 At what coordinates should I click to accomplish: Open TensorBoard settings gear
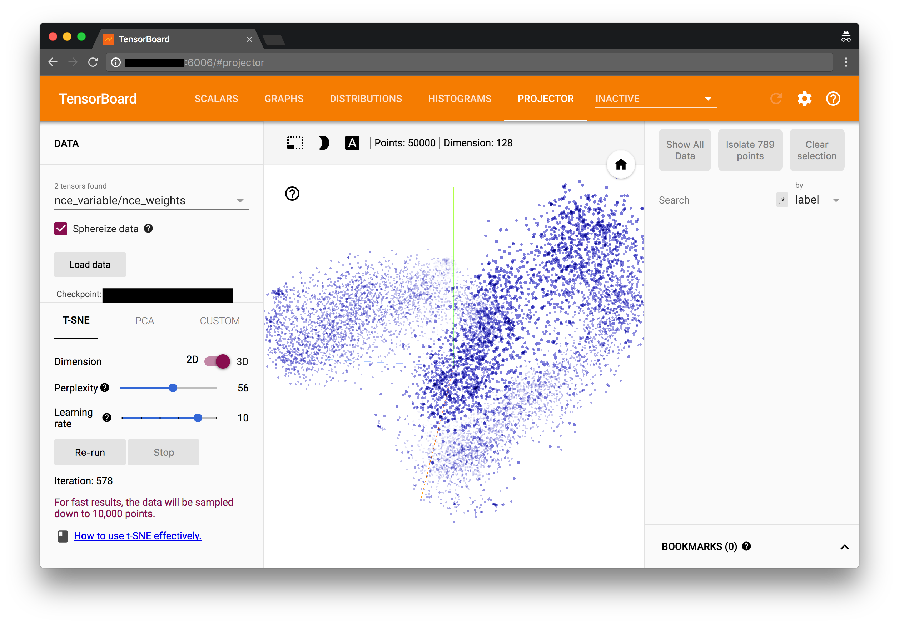point(804,99)
